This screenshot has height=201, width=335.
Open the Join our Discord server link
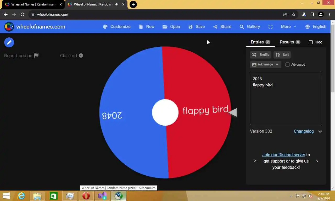tap(284, 155)
